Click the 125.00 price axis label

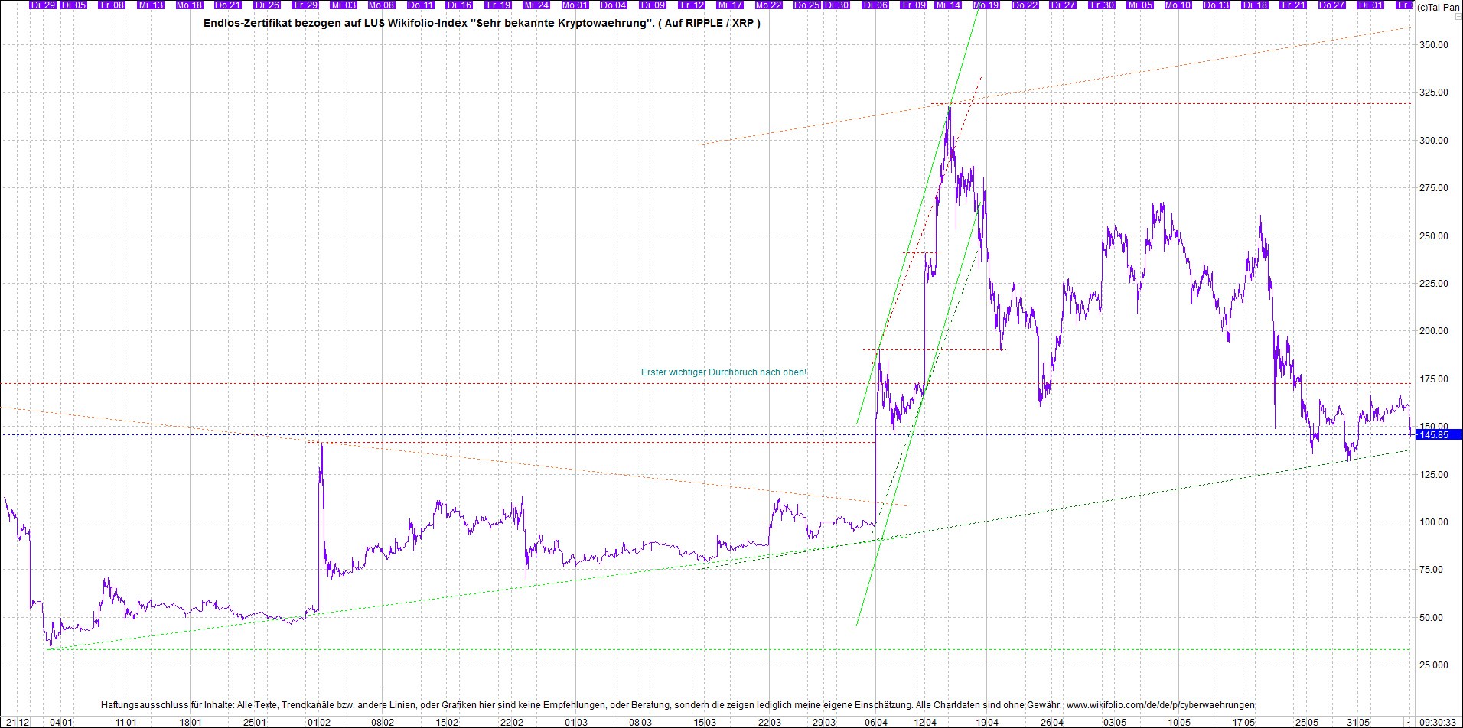(x=1433, y=475)
